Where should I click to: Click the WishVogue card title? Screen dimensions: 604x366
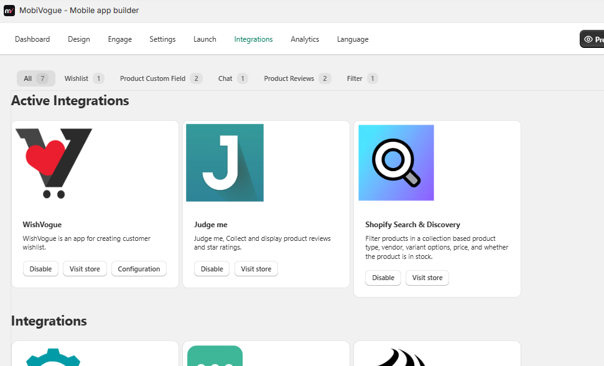(x=42, y=225)
